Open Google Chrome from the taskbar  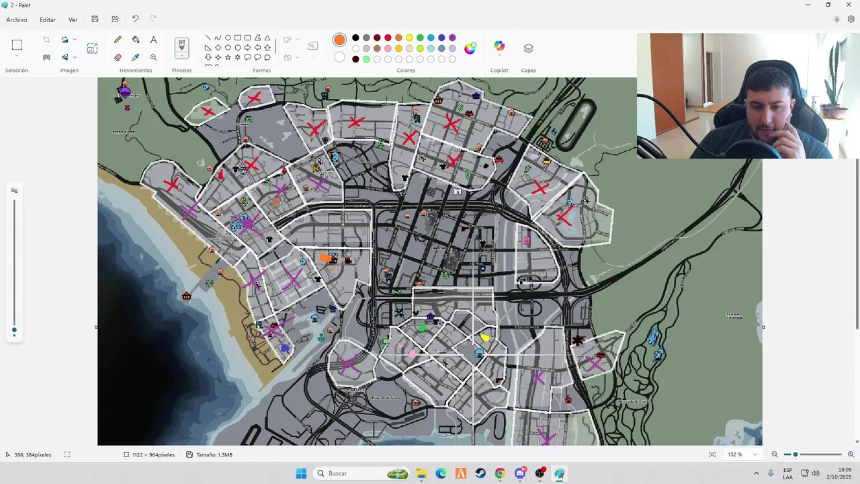click(x=500, y=473)
